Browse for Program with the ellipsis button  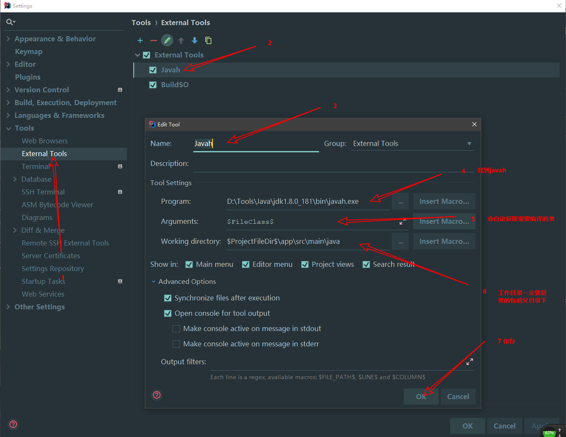click(x=401, y=202)
